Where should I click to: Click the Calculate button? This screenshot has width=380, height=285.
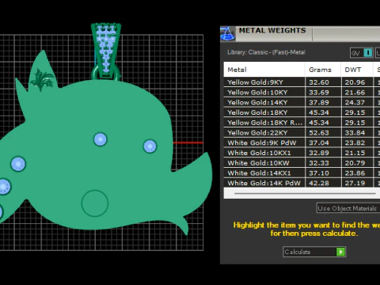point(314,252)
